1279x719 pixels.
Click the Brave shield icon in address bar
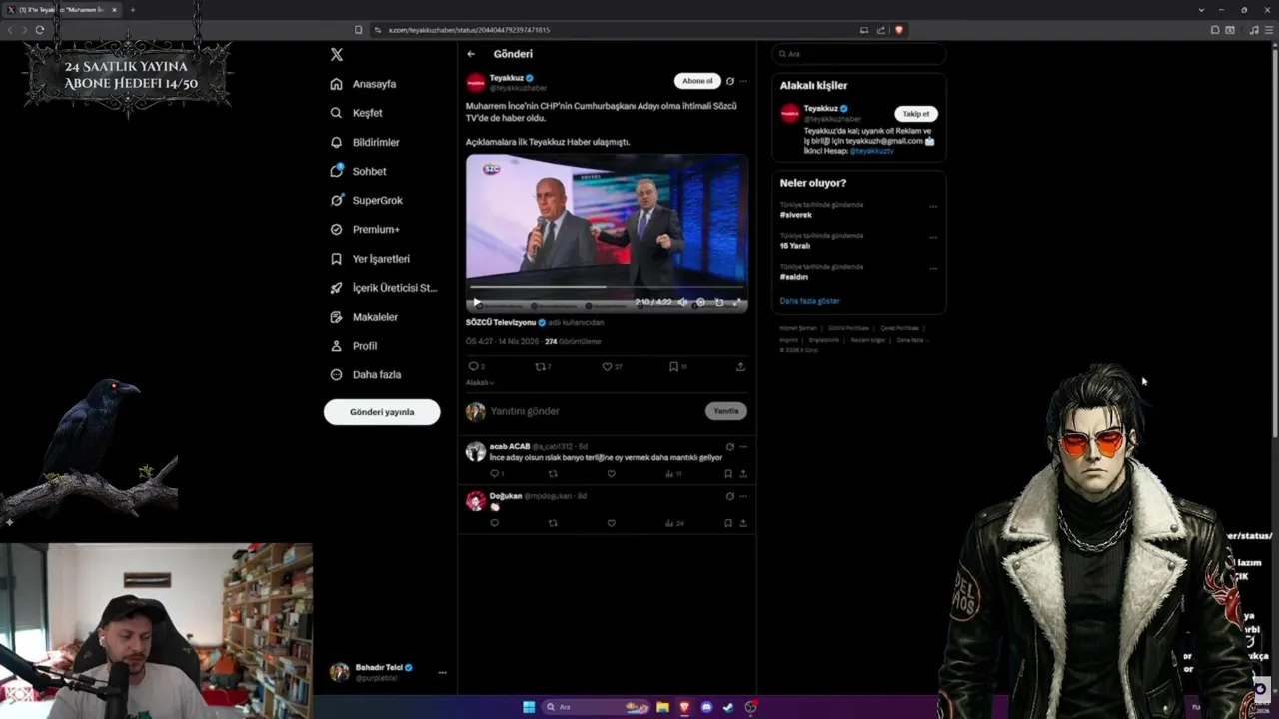(x=899, y=30)
